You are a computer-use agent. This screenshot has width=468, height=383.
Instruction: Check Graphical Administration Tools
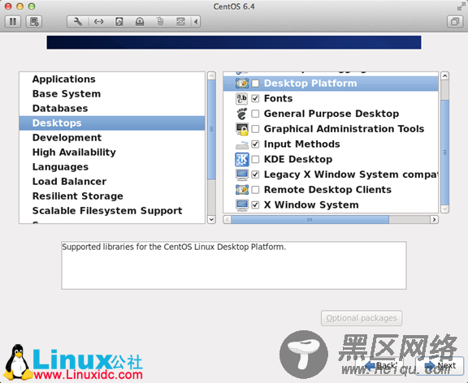(x=255, y=129)
